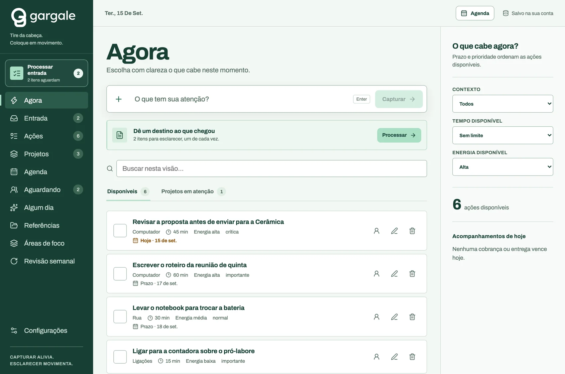Click the Processar button in banner
This screenshot has height=374, width=565.
399,135
